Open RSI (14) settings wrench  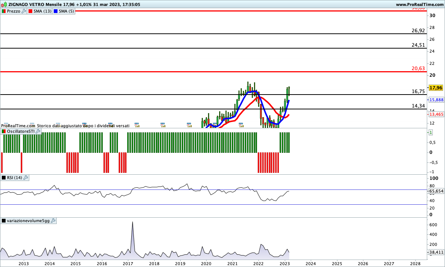click(25, 178)
